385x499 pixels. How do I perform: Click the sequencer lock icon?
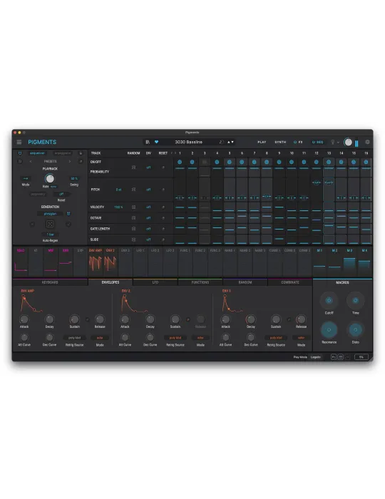81,153
